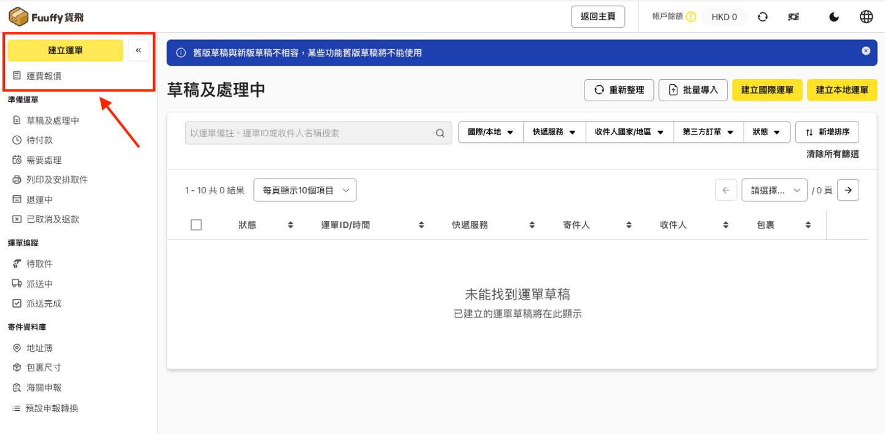Toggle dark mode with moon icon
This screenshot has height=434, width=885.
(x=834, y=17)
